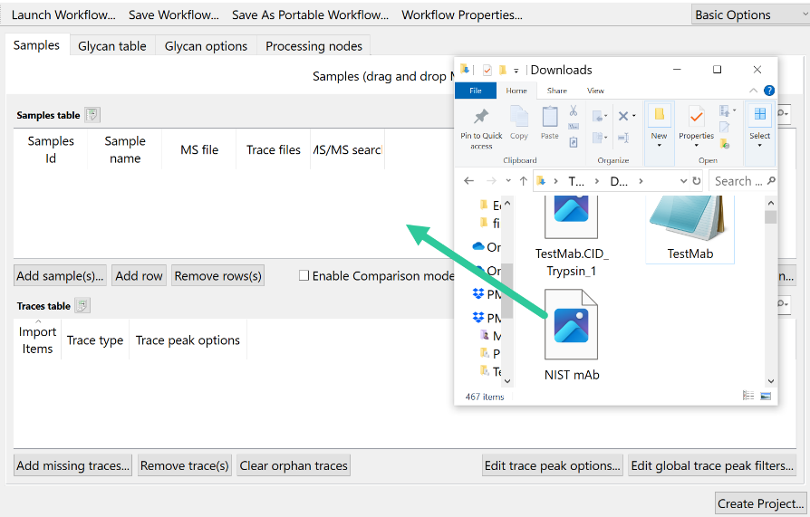The width and height of the screenshot is (810, 517).
Task: Click the Remove rows(s) button
Action: click(x=218, y=276)
